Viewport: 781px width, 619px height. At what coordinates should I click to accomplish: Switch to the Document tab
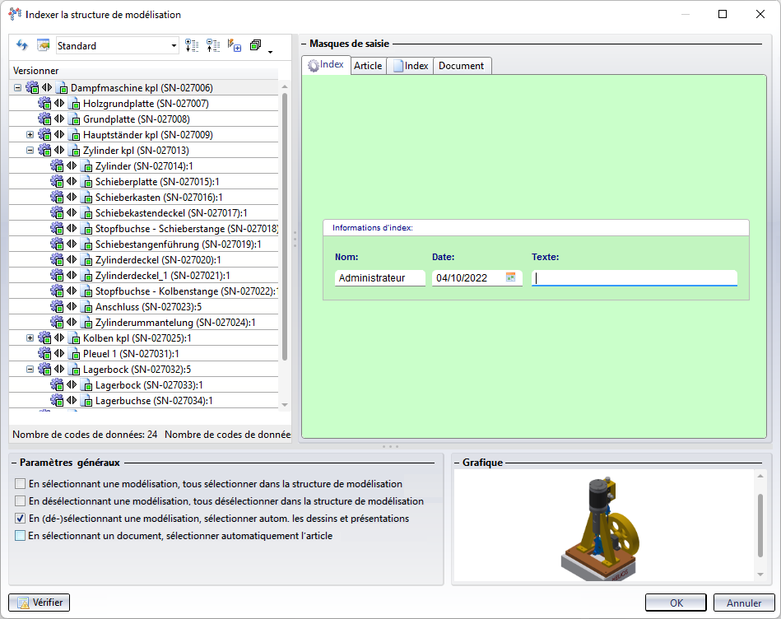tap(461, 66)
